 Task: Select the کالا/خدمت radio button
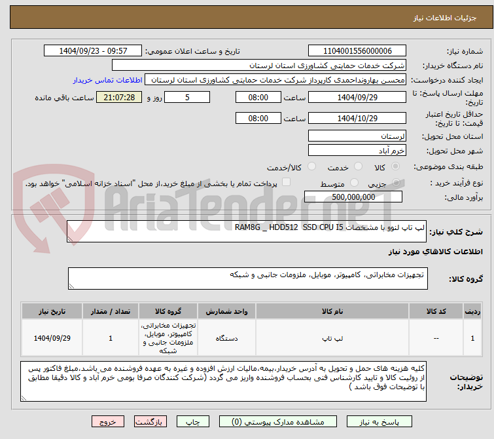pyautogui.click(x=311, y=166)
